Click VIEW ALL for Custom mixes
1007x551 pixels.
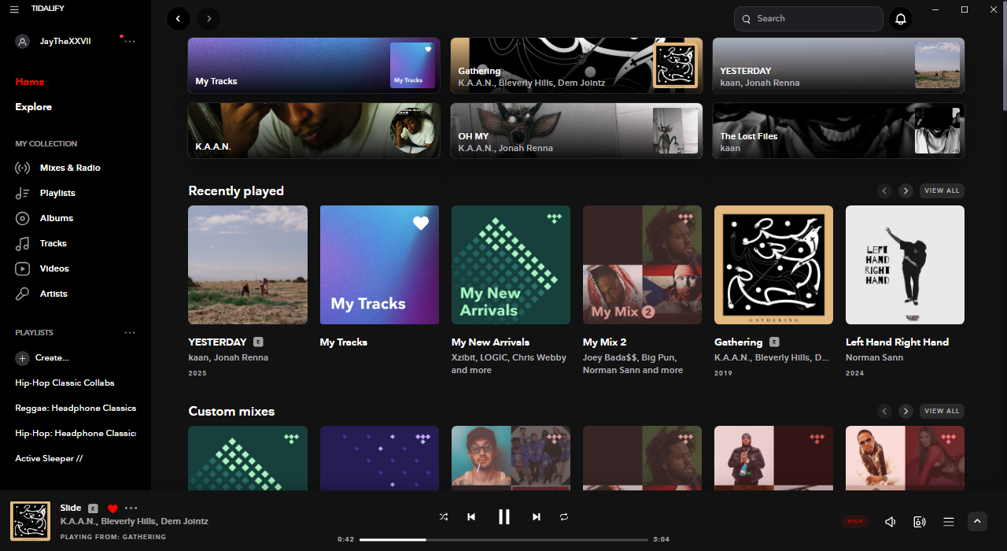click(942, 411)
